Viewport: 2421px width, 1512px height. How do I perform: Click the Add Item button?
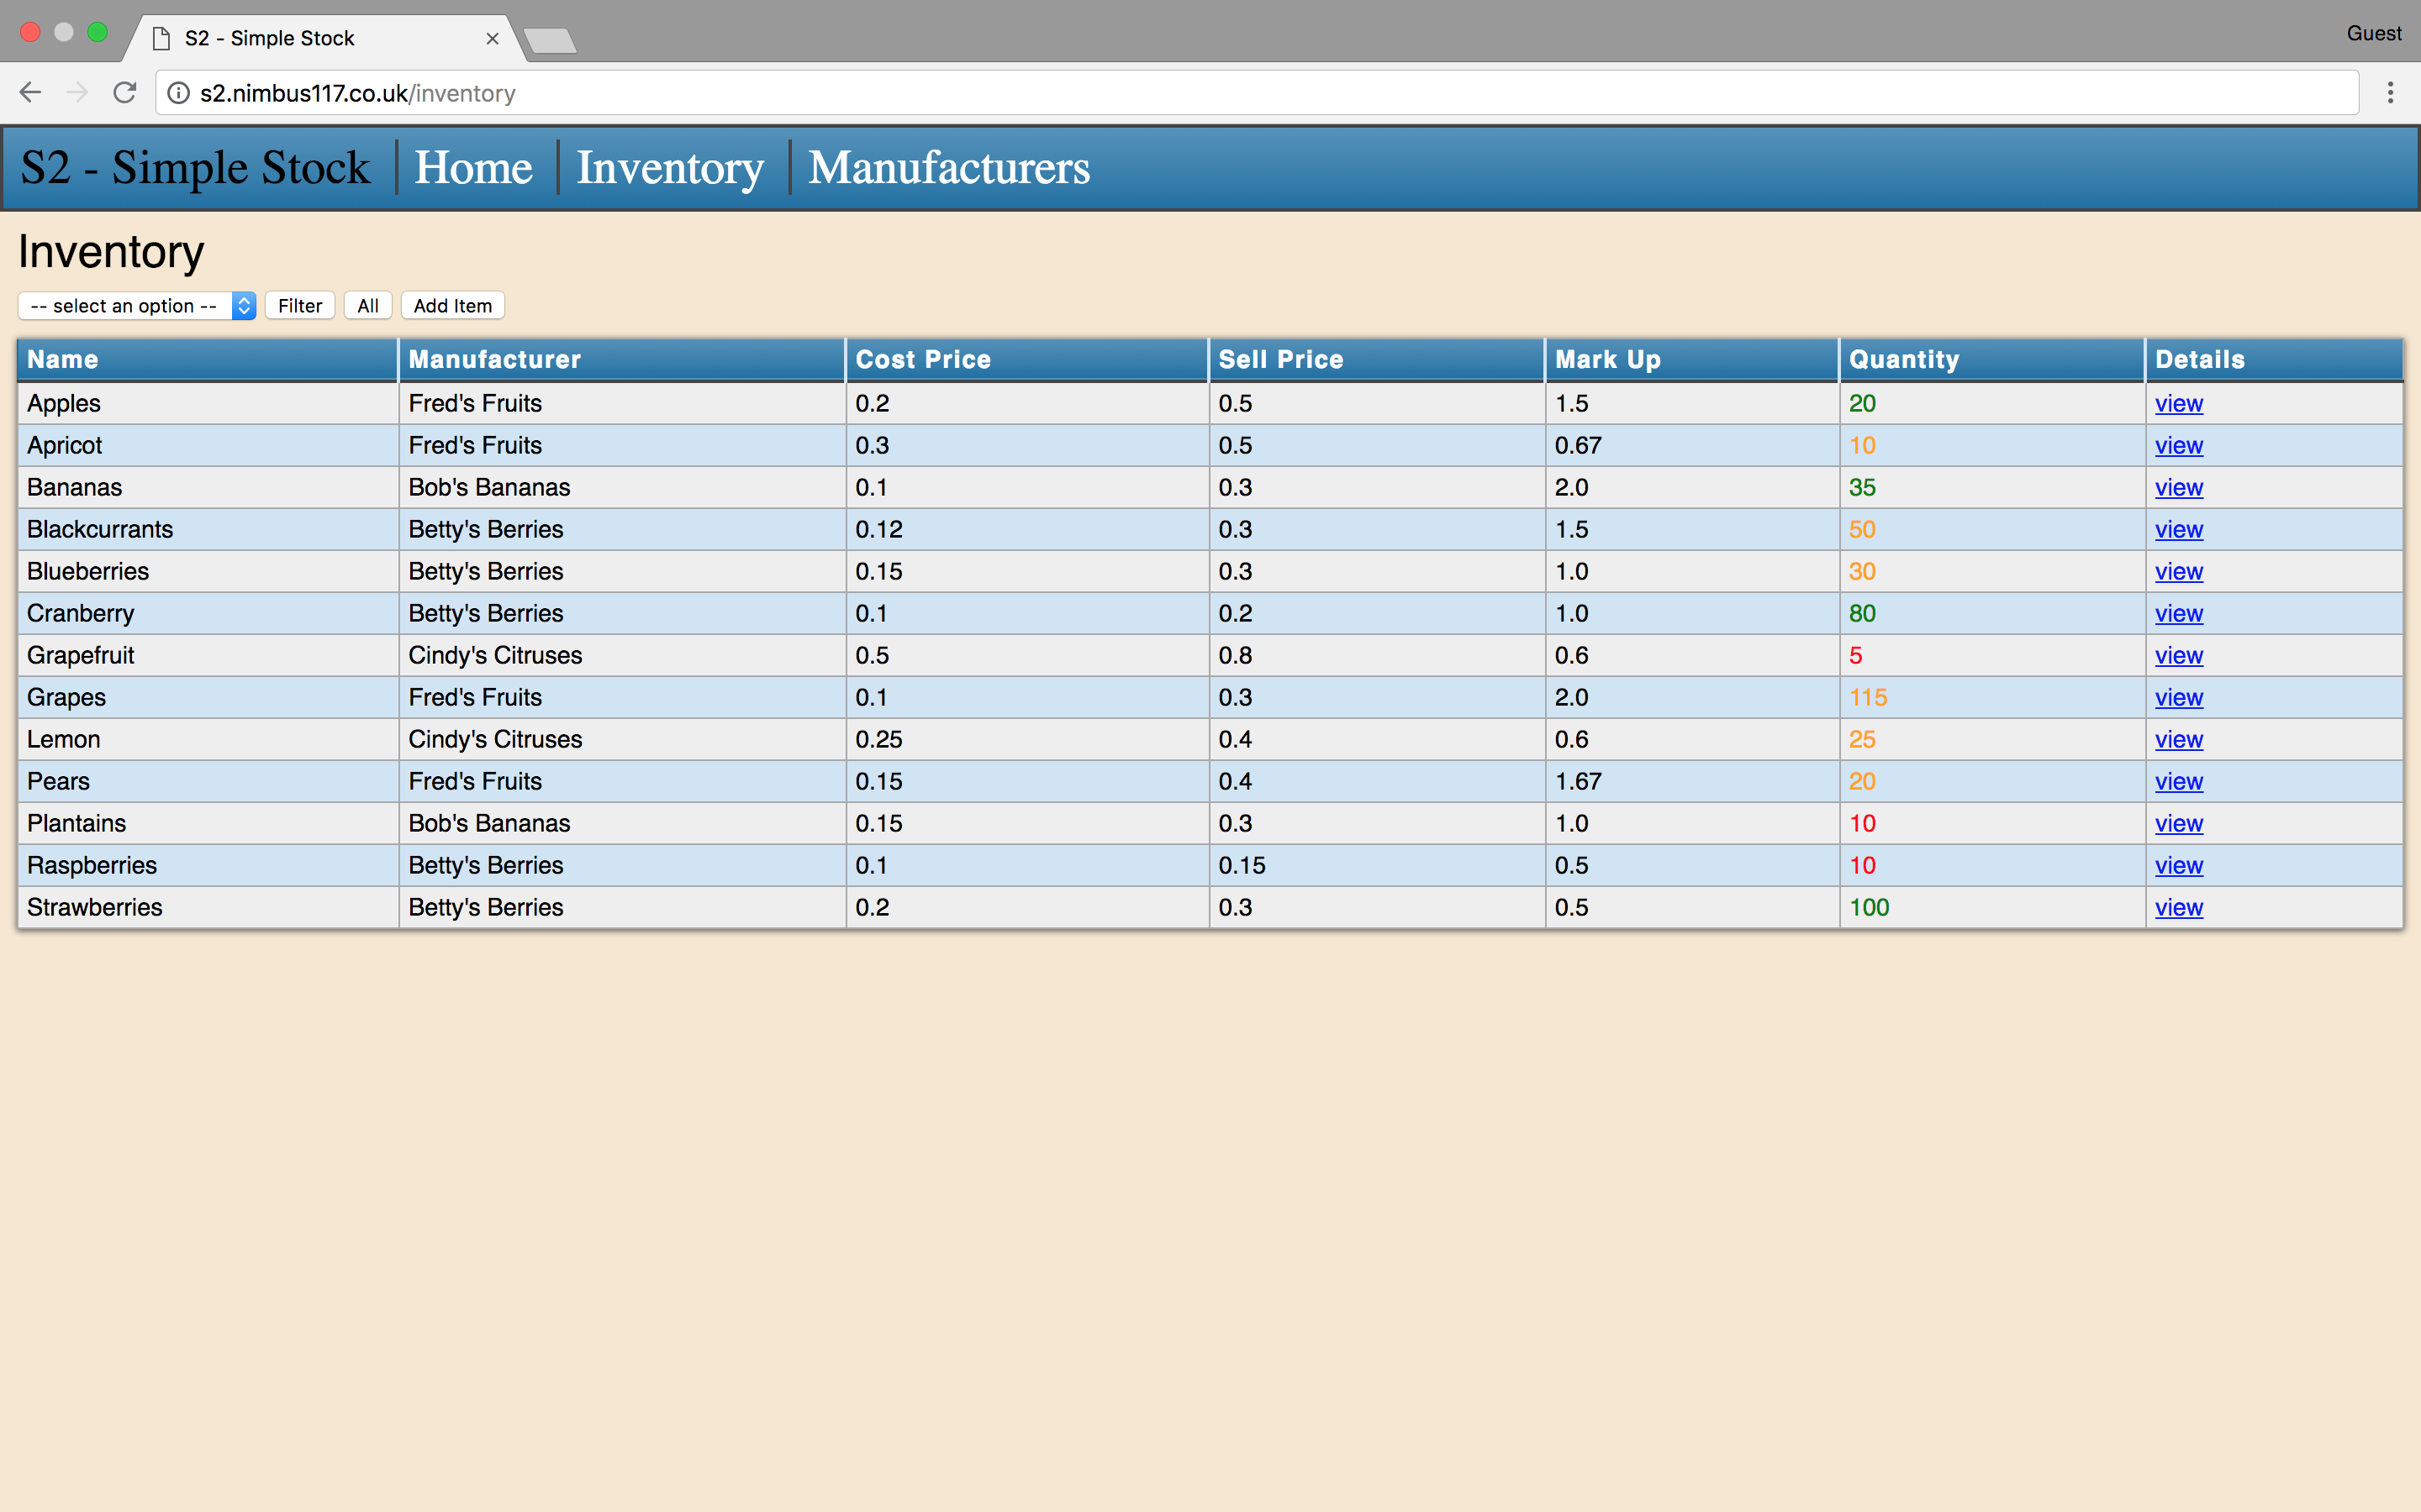[452, 306]
